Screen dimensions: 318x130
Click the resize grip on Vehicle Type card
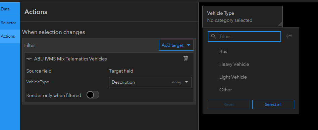tap(280, 25)
